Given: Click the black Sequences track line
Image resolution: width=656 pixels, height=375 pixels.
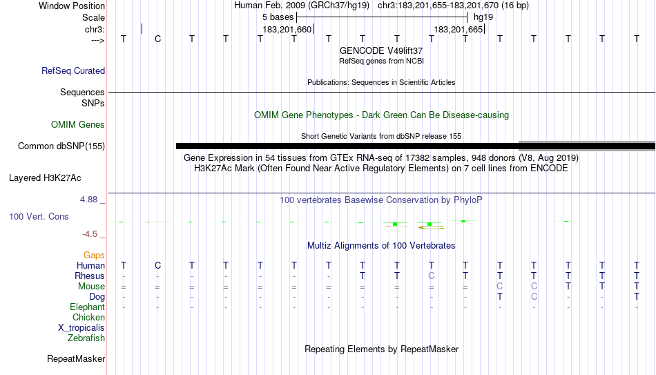Looking at the screenshot, I should (x=382, y=92).
